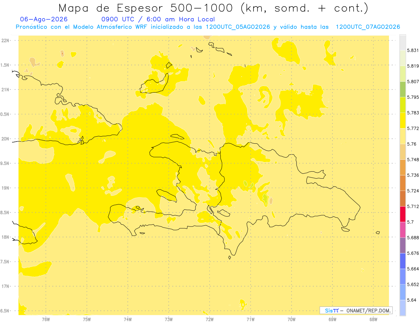Click the 76W longitude label
Image resolution: width=419 pixels, height=324 pixels.
pos(46,319)
